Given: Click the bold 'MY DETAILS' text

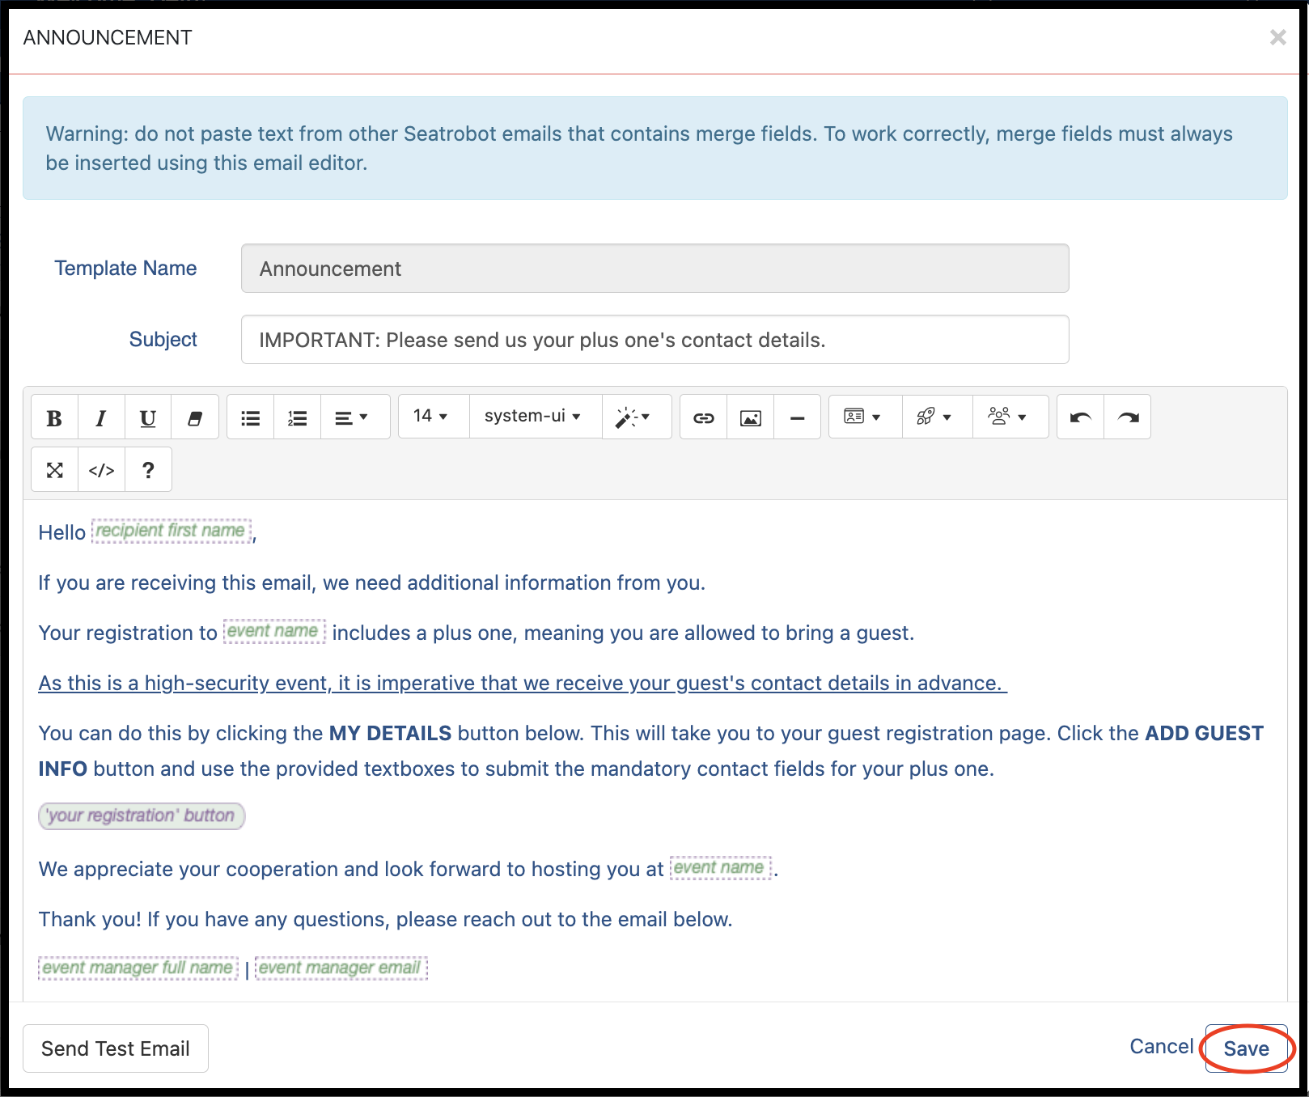Looking at the screenshot, I should [390, 733].
